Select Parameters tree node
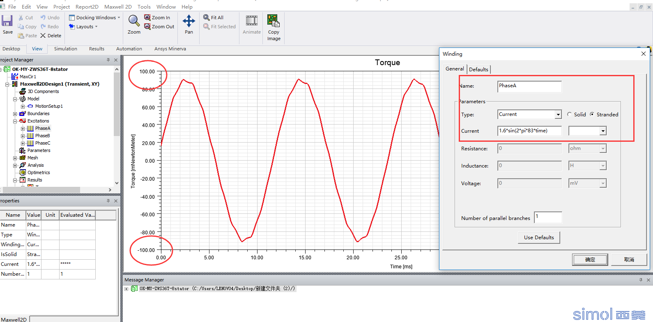This screenshot has width=653, height=322. tap(39, 150)
